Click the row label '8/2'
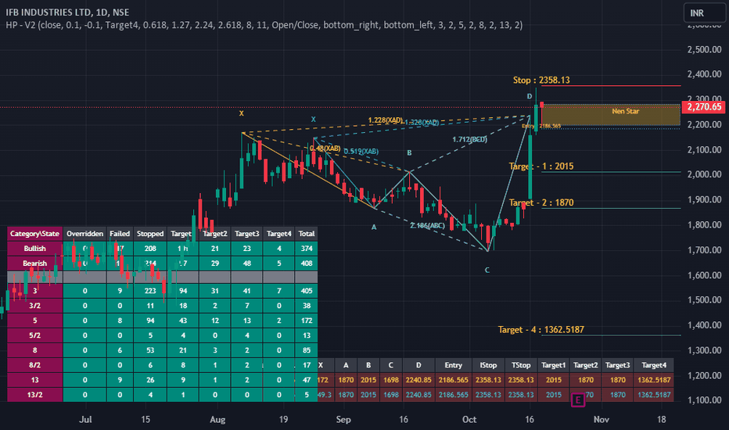 35,365
